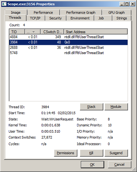View the Strings tab

122,18
